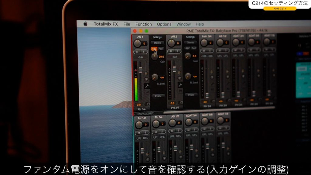Click the top-row ADAT 3/4 pan knob
311x175 pixels.
tap(236, 42)
